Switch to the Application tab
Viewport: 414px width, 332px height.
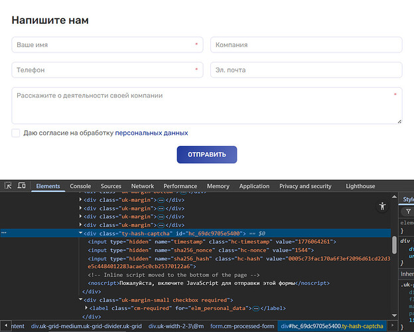(254, 187)
